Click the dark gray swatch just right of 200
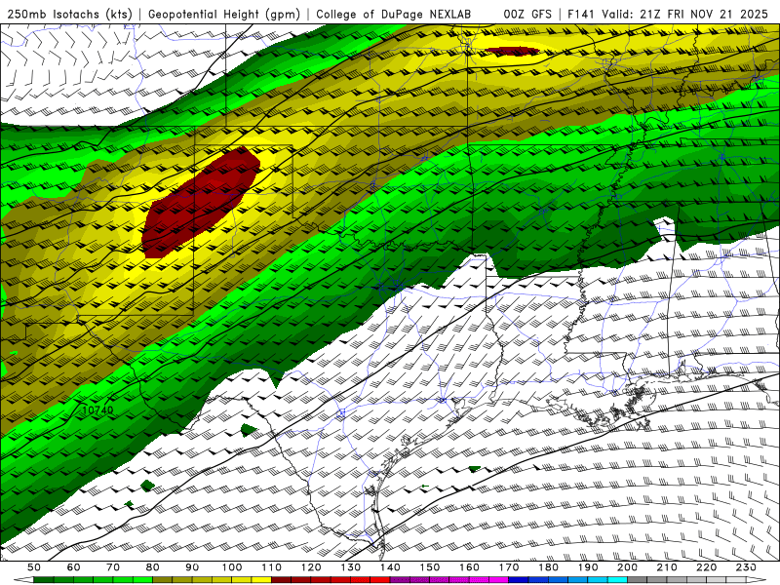 pos(638,580)
